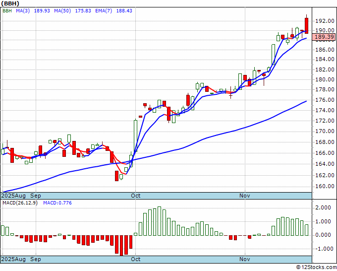This screenshot has width=337, height=271.
Task: Click the latest red candlestick near 192
Action: [306, 25]
